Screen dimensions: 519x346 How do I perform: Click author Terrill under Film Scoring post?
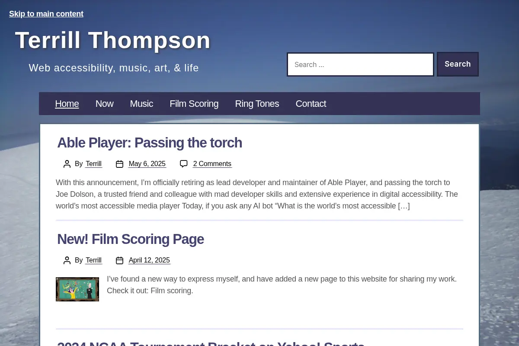pos(93,260)
